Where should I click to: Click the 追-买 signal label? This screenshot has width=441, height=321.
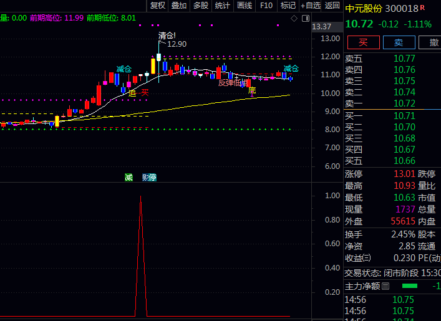click(x=138, y=93)
